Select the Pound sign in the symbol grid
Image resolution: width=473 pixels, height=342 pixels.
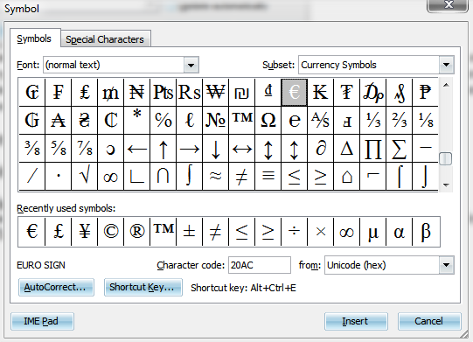point(85,92)
